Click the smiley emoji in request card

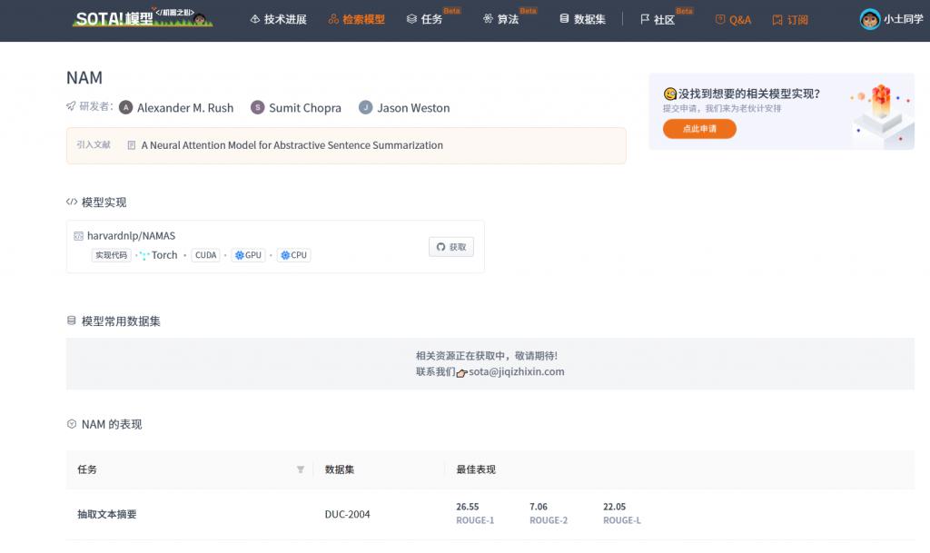tap(670, 94)
